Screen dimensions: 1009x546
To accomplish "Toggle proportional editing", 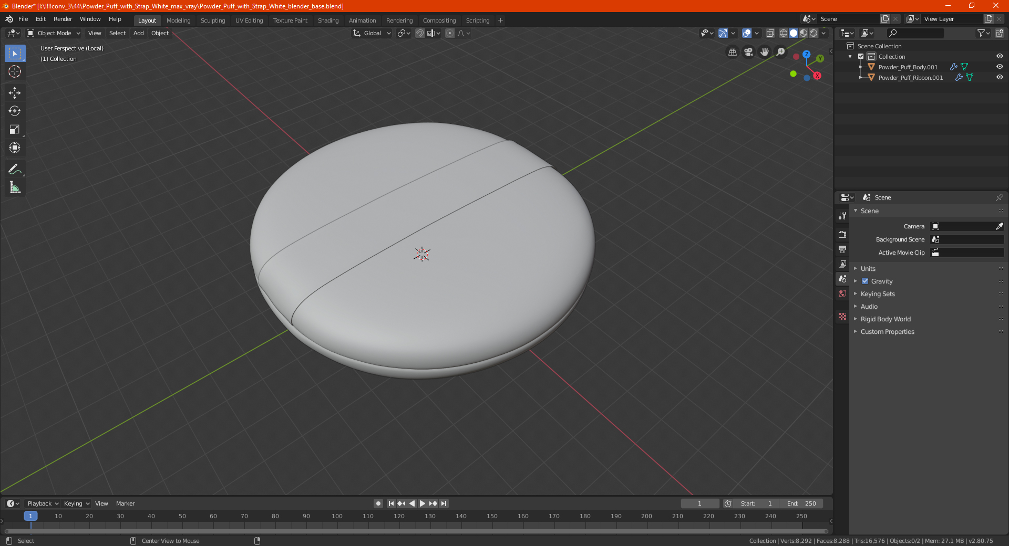I will click(450, 33).
